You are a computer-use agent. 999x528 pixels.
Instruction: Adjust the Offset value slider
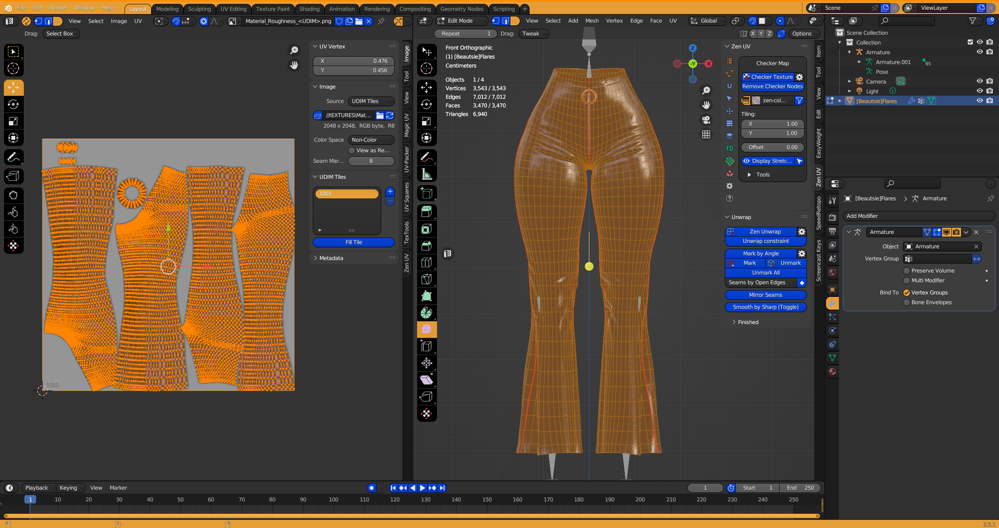click(772, 147)
